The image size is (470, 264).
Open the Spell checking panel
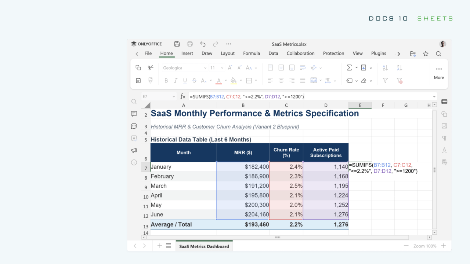point(134,138)
